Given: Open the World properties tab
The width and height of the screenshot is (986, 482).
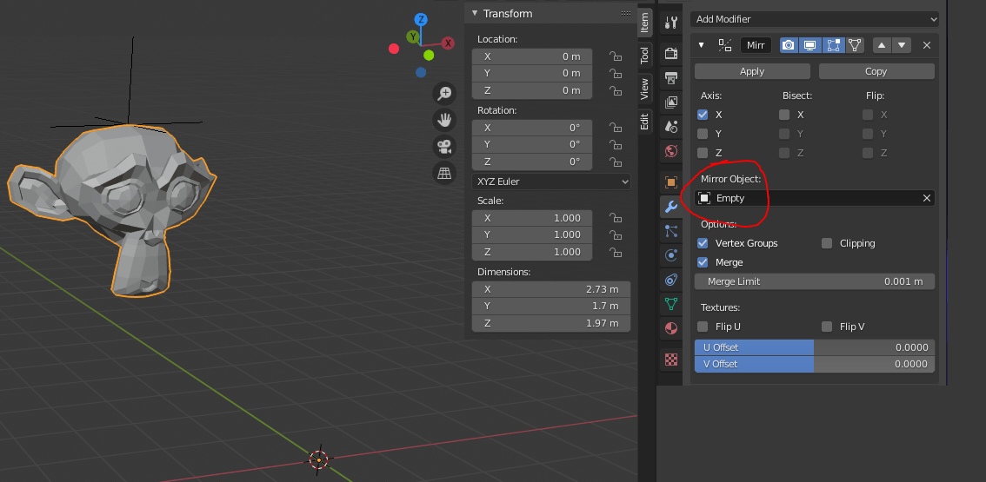Looking at the screenshot, I should click(x=671, y=151).
